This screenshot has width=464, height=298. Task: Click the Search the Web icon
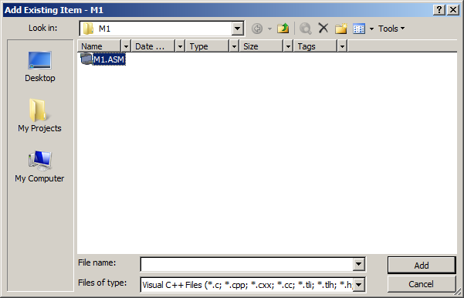[305, 29]
